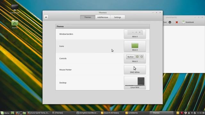The image size is (205, 115).
Task: Click the yellow notes tray icon
Action: pyautogui.click(x=178, y=113)
